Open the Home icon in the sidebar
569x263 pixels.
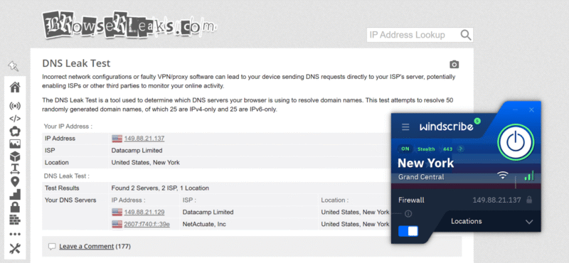[15, 87]
